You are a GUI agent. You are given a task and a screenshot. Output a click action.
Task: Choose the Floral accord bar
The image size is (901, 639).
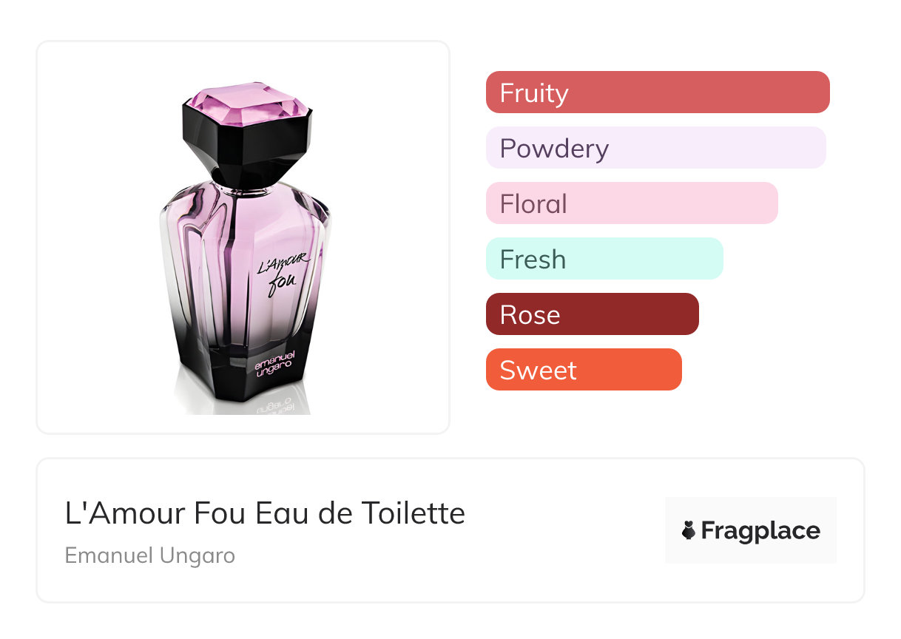pyautogui.click(x=632, y=203)
